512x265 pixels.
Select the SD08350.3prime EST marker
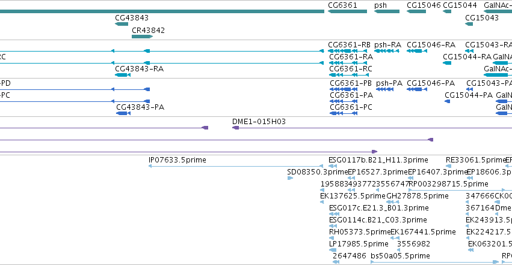point(290,178)
